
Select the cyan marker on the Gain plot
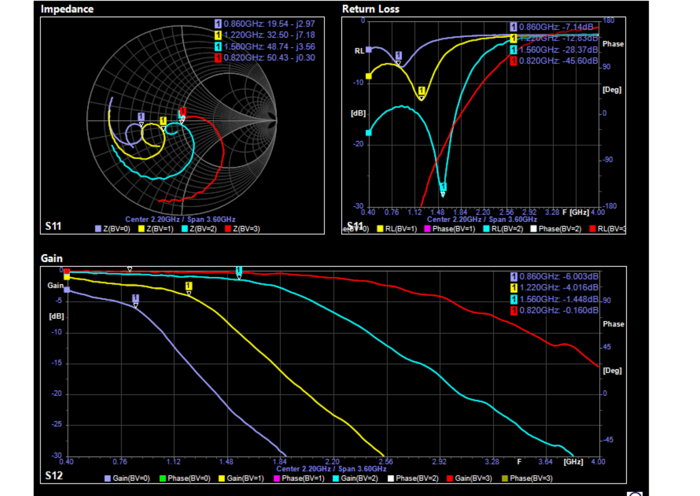pyautogui.click(x=239, y=270)
